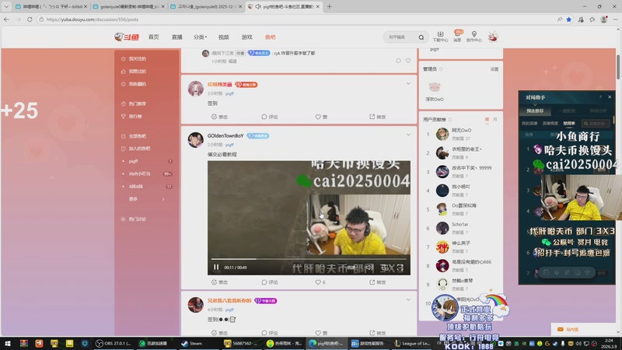The height and width of the screenshot is (350, 622).
Task: Expand options chevron on bottom post
Action: (x=408, y=300)
